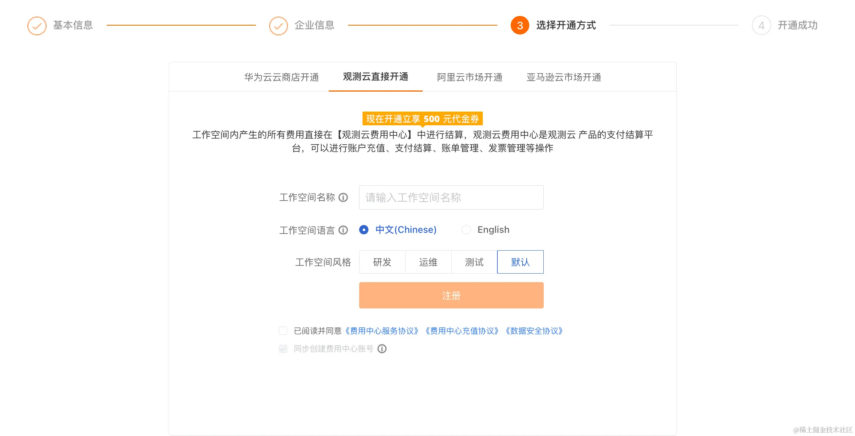Click the step 4 开通成功 circle
The image size is (855, 436).
pyautogui.click(x=761, y=26)
